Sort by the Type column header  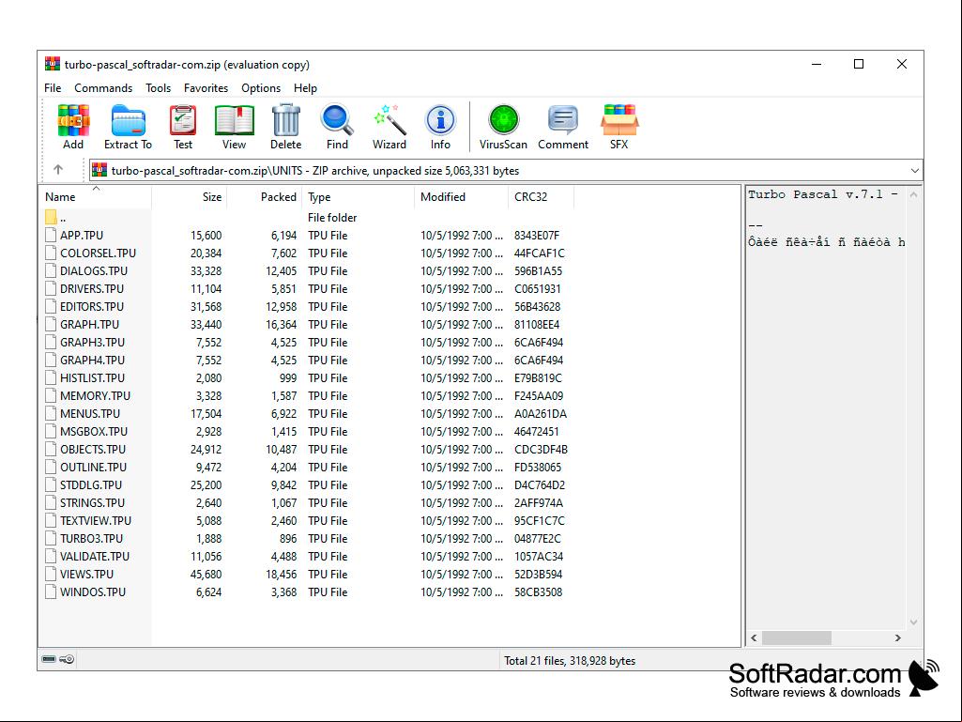click(358, 196)
